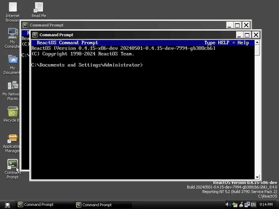Open the Start menu button

[7, 205]
